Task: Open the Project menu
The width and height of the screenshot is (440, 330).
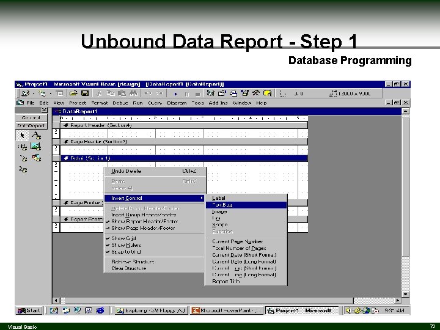Action: [78, 103]
